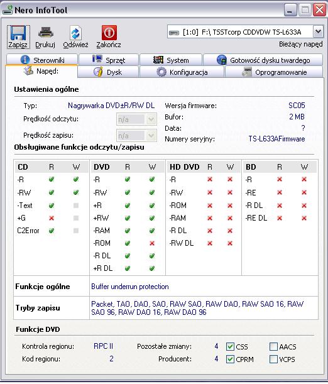Click Nero InfoTool title bar icon

pos(8,10)
